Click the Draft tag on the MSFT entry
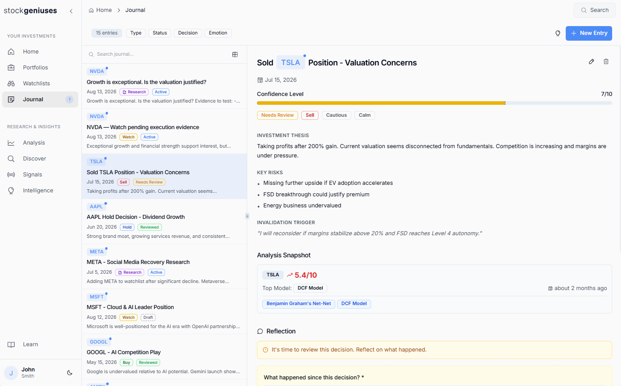Viewport: 621px width, 386px height. 148,317
